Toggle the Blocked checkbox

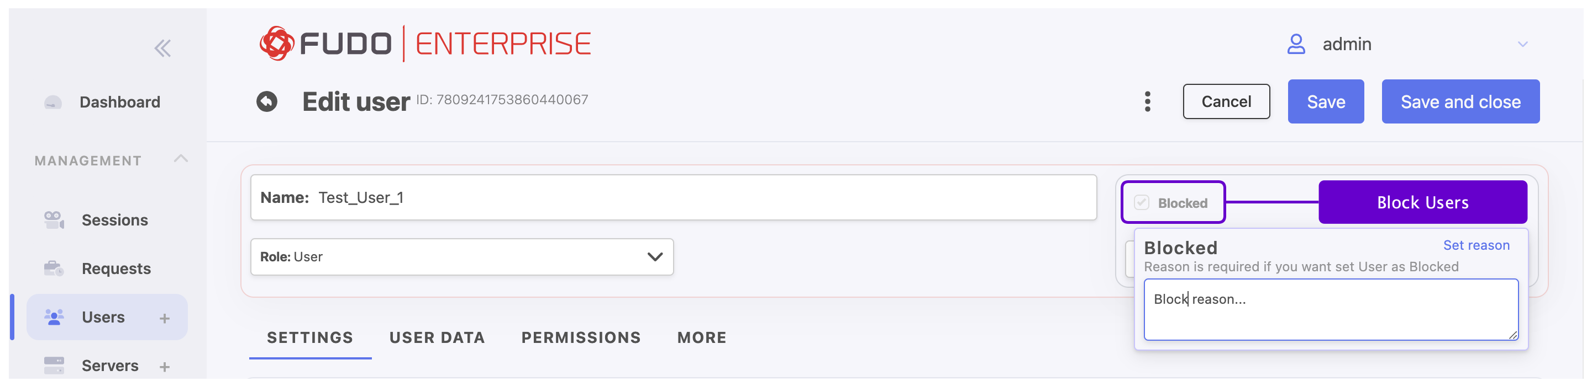1141,203
